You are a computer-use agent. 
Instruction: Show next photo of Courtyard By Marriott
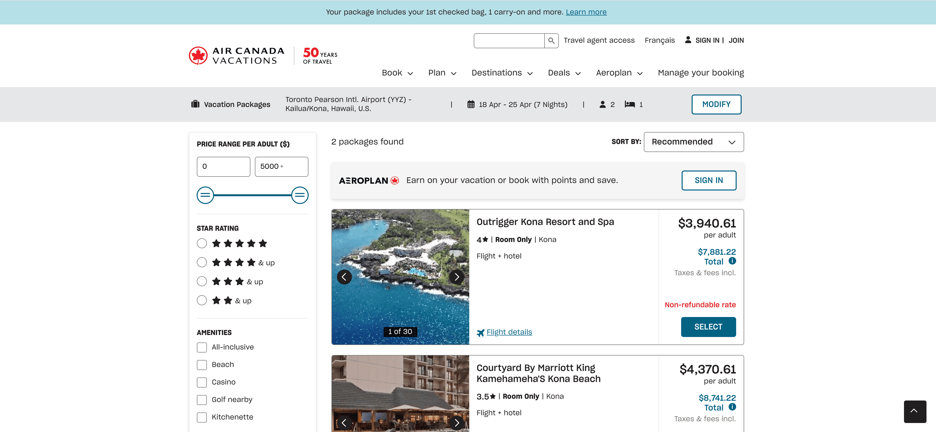point(456,422)
